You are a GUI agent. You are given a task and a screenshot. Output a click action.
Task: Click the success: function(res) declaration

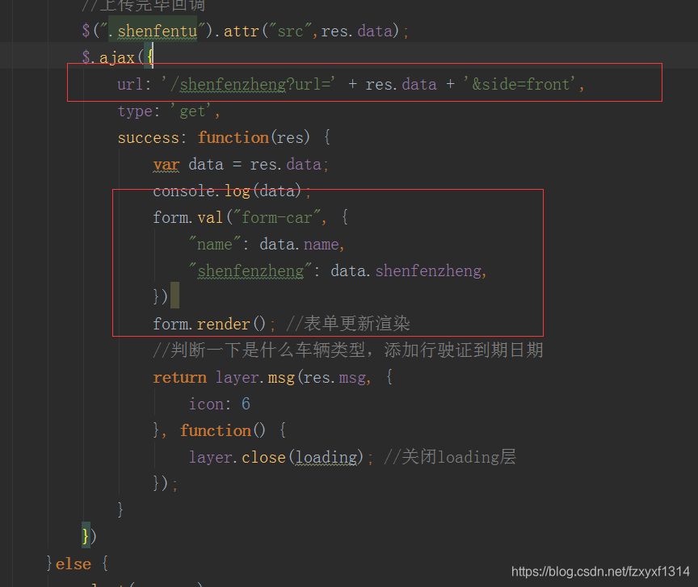[226, 137]
